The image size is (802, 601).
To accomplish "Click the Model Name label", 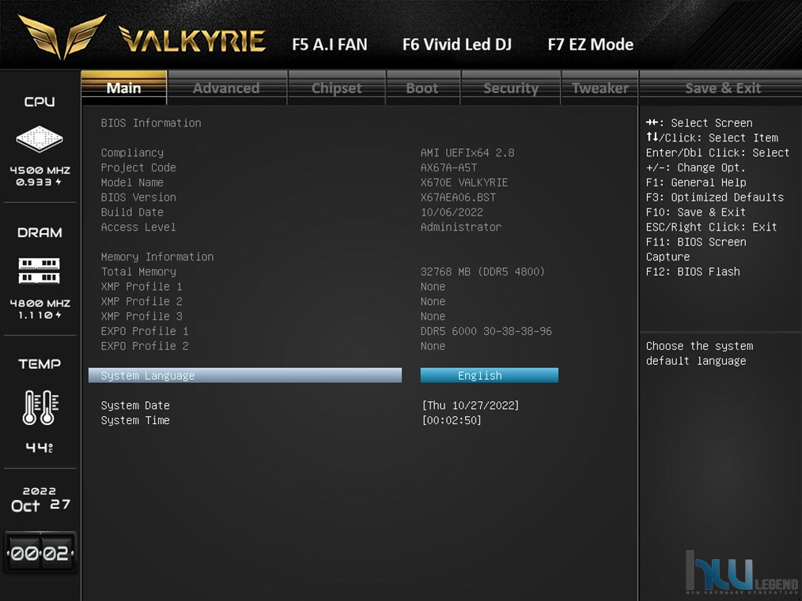I will pos(132,182).
